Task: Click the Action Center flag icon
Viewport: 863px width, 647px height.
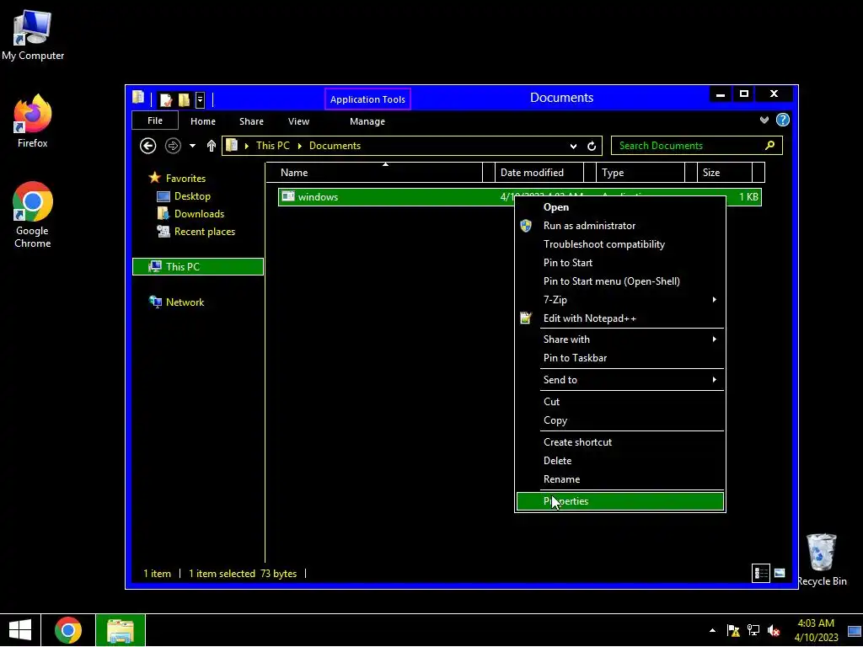Action: point(733,630)
